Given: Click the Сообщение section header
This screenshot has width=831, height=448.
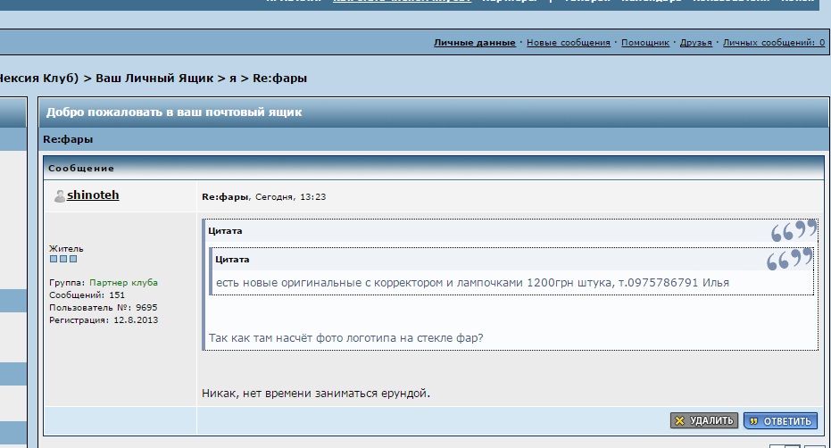Looking at the screenshot, I should [81, 168].
